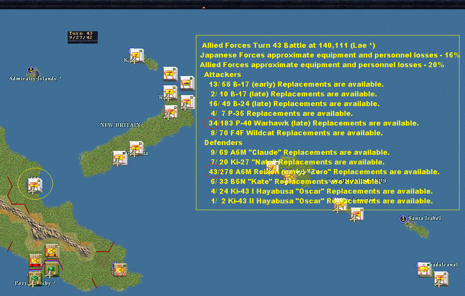Image resolution: width=465 pixels, height=296 pixels.
Task: Click the 43/278 A6M Reisen Zero line
Action: pos(324,172)
